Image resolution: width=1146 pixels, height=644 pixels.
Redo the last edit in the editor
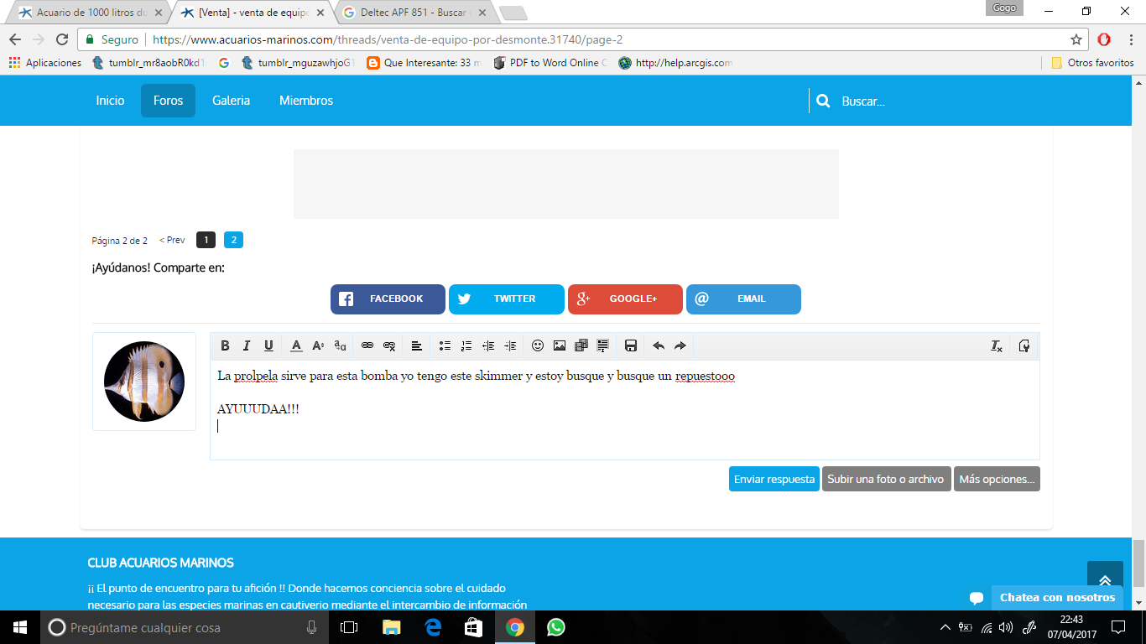coord(680,345)
